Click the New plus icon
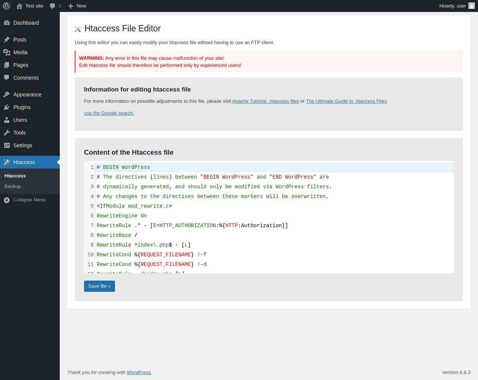Screen dimensions: 478x380 point(71,6)
